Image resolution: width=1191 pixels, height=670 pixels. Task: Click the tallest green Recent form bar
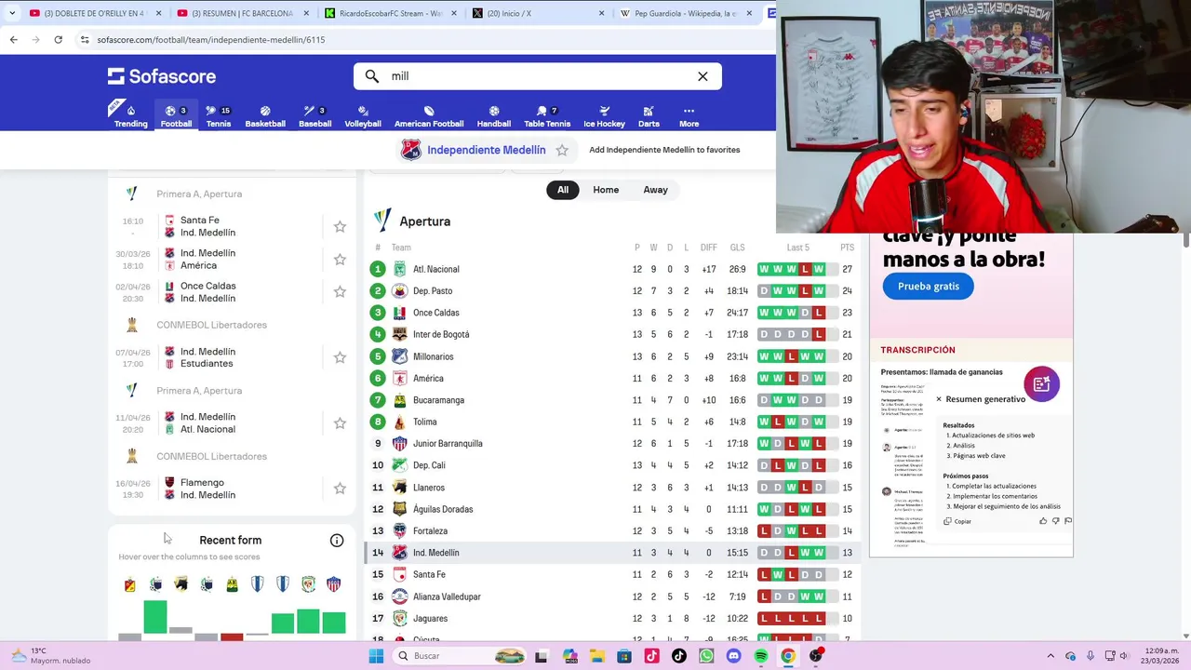(155, 617)
